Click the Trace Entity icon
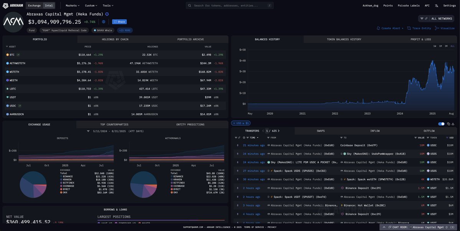The width and height of the screenshot is (460, 231). (x=409, y=28)
